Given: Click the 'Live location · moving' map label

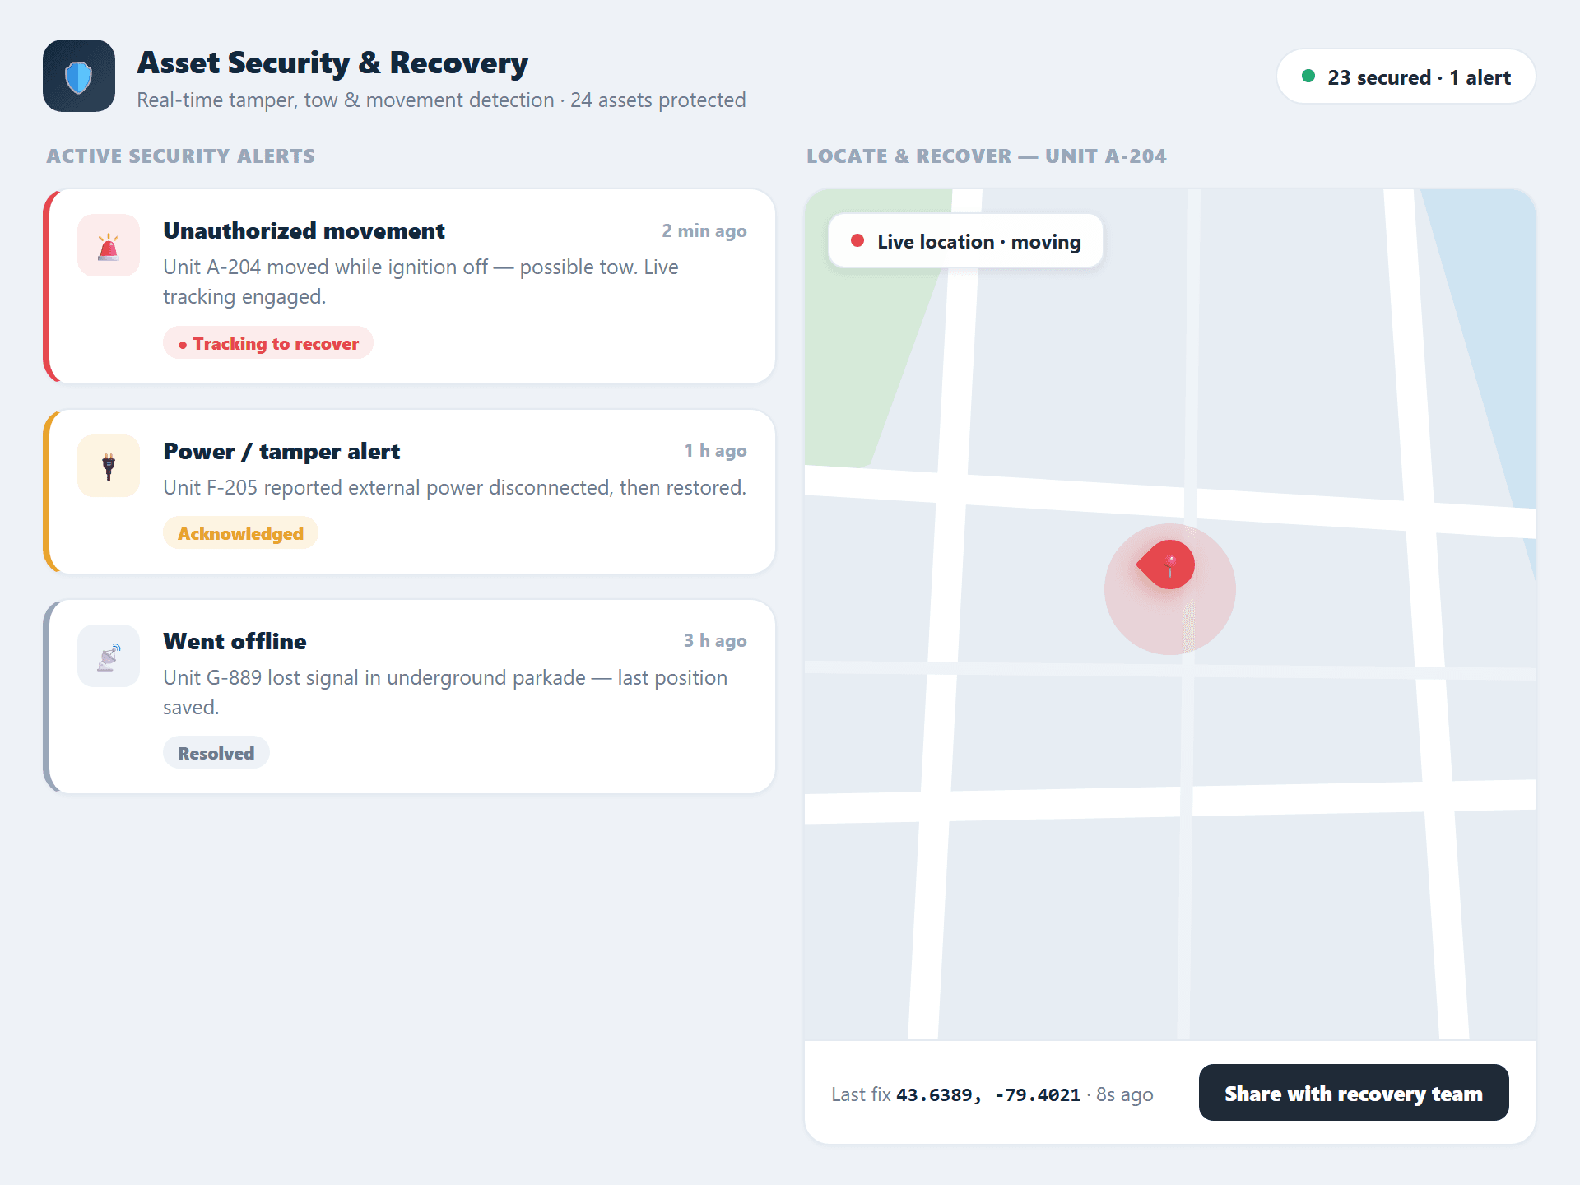Looking at the screenshot, I should (966, 241).
